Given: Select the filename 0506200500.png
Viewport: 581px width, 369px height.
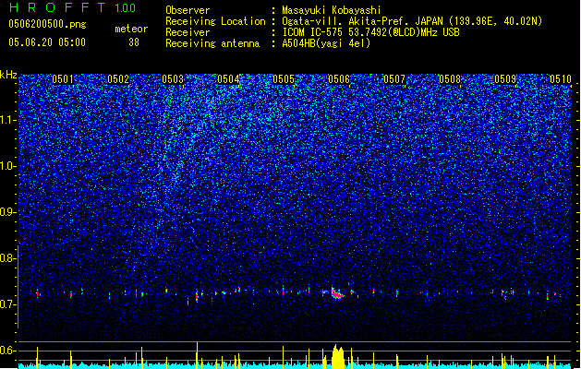Looking at the screenshot, I should (47, 24).
